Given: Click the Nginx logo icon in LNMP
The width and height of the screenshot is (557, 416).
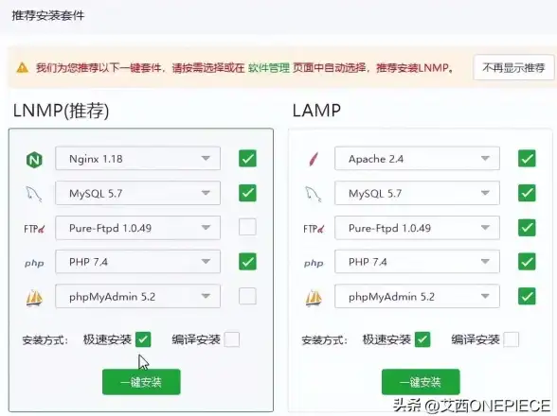Looking at the screenshot, I should [34, 159].
